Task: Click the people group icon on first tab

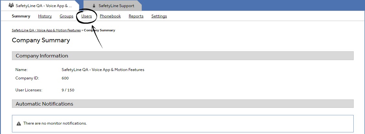Action: 11,5
